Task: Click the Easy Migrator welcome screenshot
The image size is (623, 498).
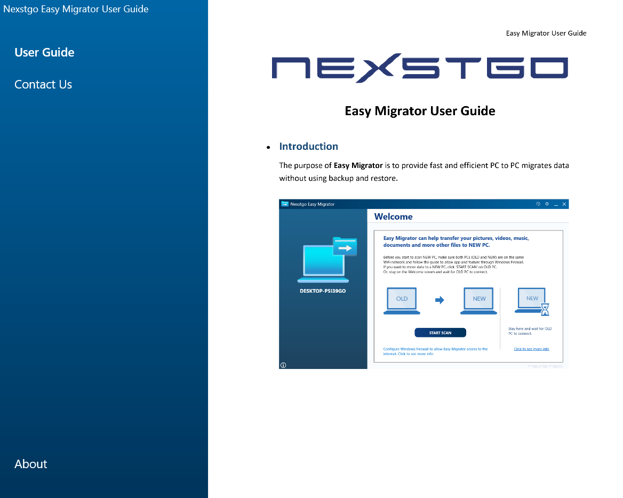Action: coord(424,284)
